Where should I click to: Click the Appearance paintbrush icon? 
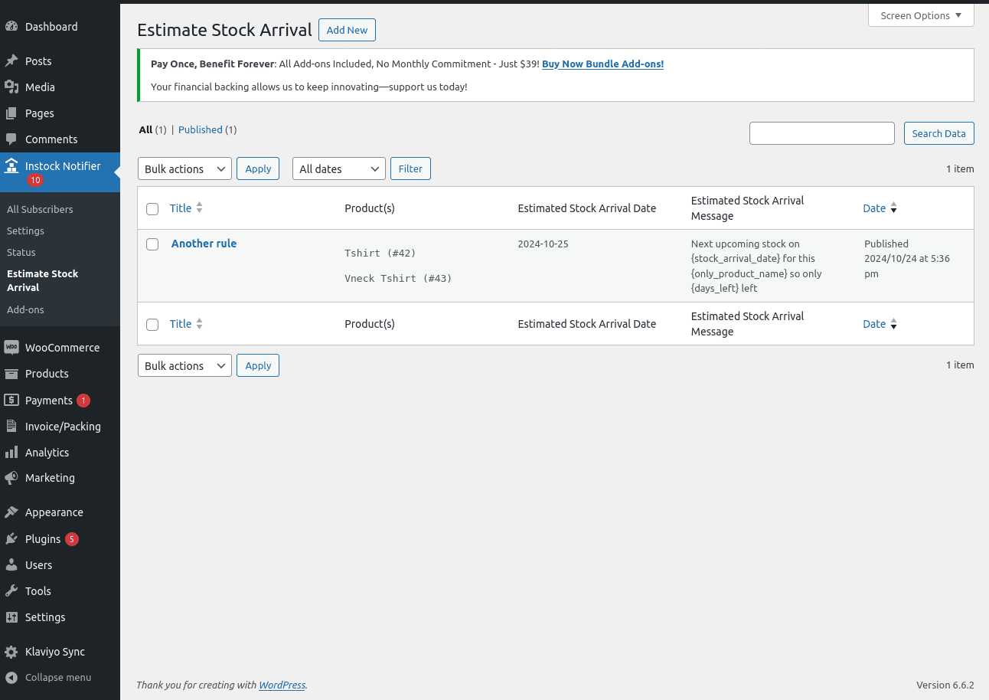click(x=11, y=512)
